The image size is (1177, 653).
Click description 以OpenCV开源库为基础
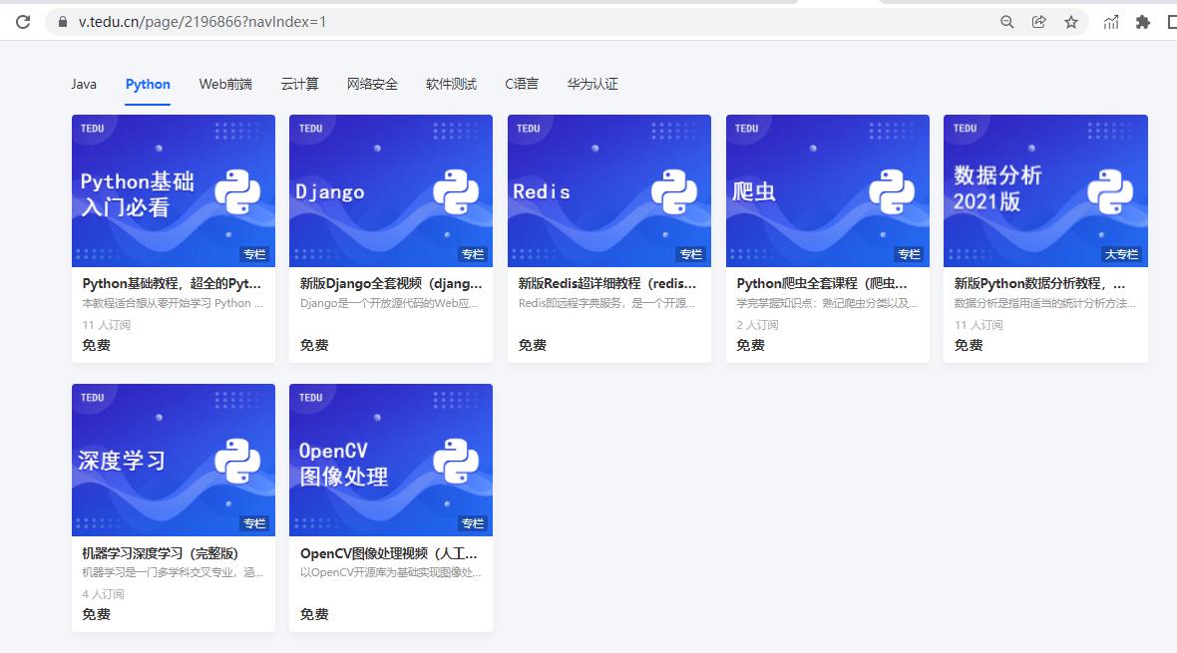(x=390, y=572)
